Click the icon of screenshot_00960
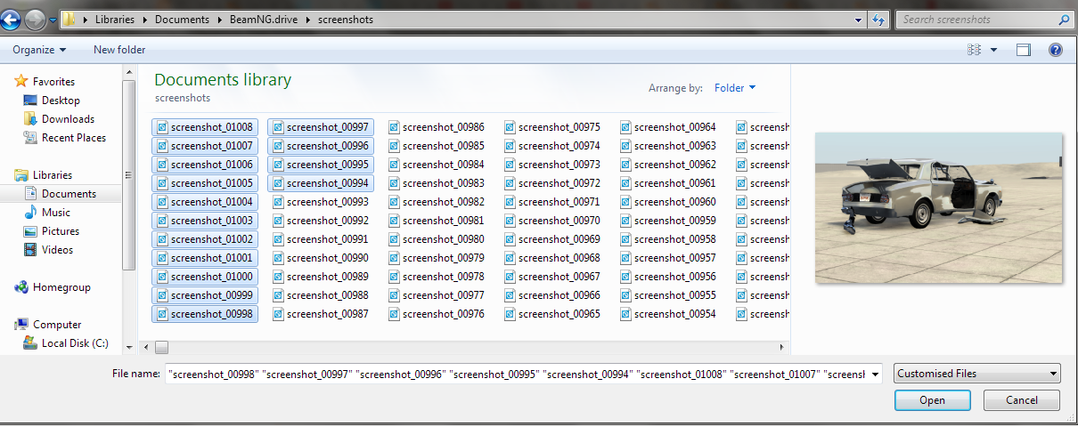 click(x=625, y=202)
